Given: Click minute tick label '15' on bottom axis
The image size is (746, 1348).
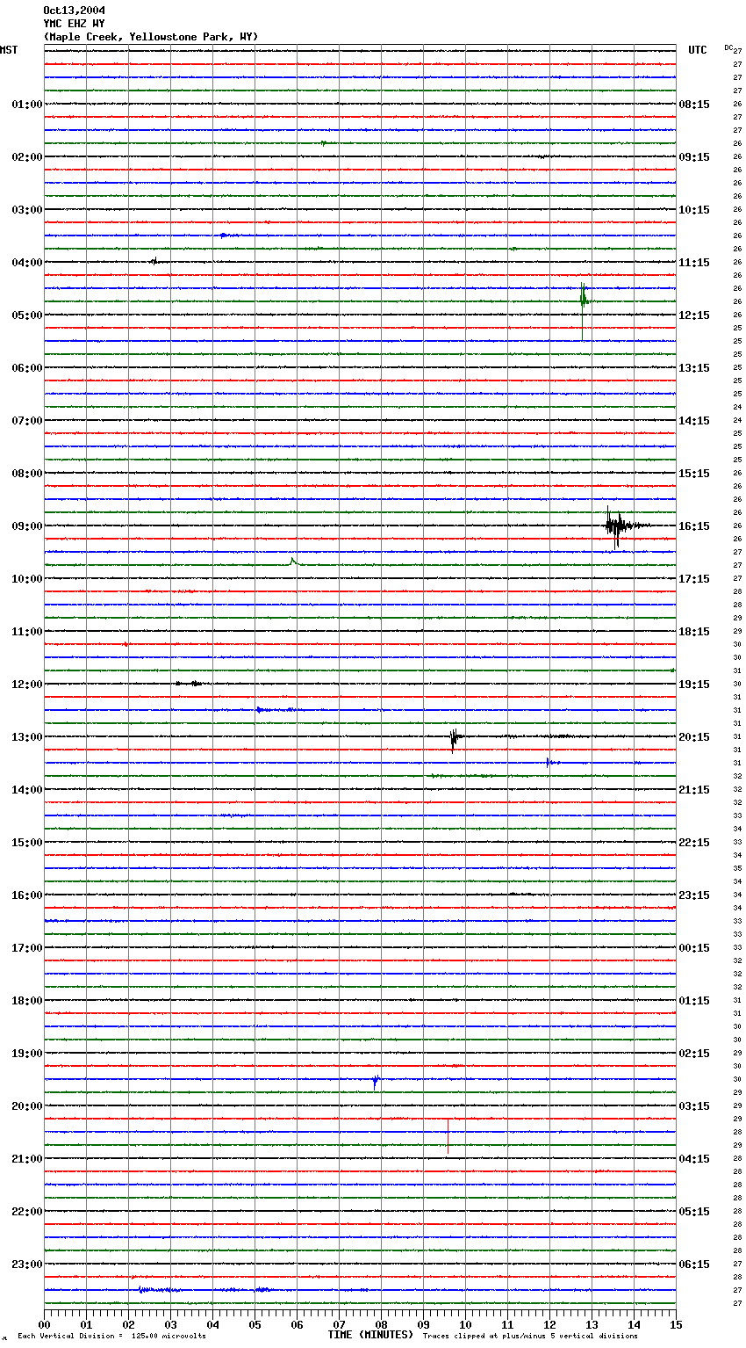Looking at the screenshot, I should click(x=676, y=1324).
